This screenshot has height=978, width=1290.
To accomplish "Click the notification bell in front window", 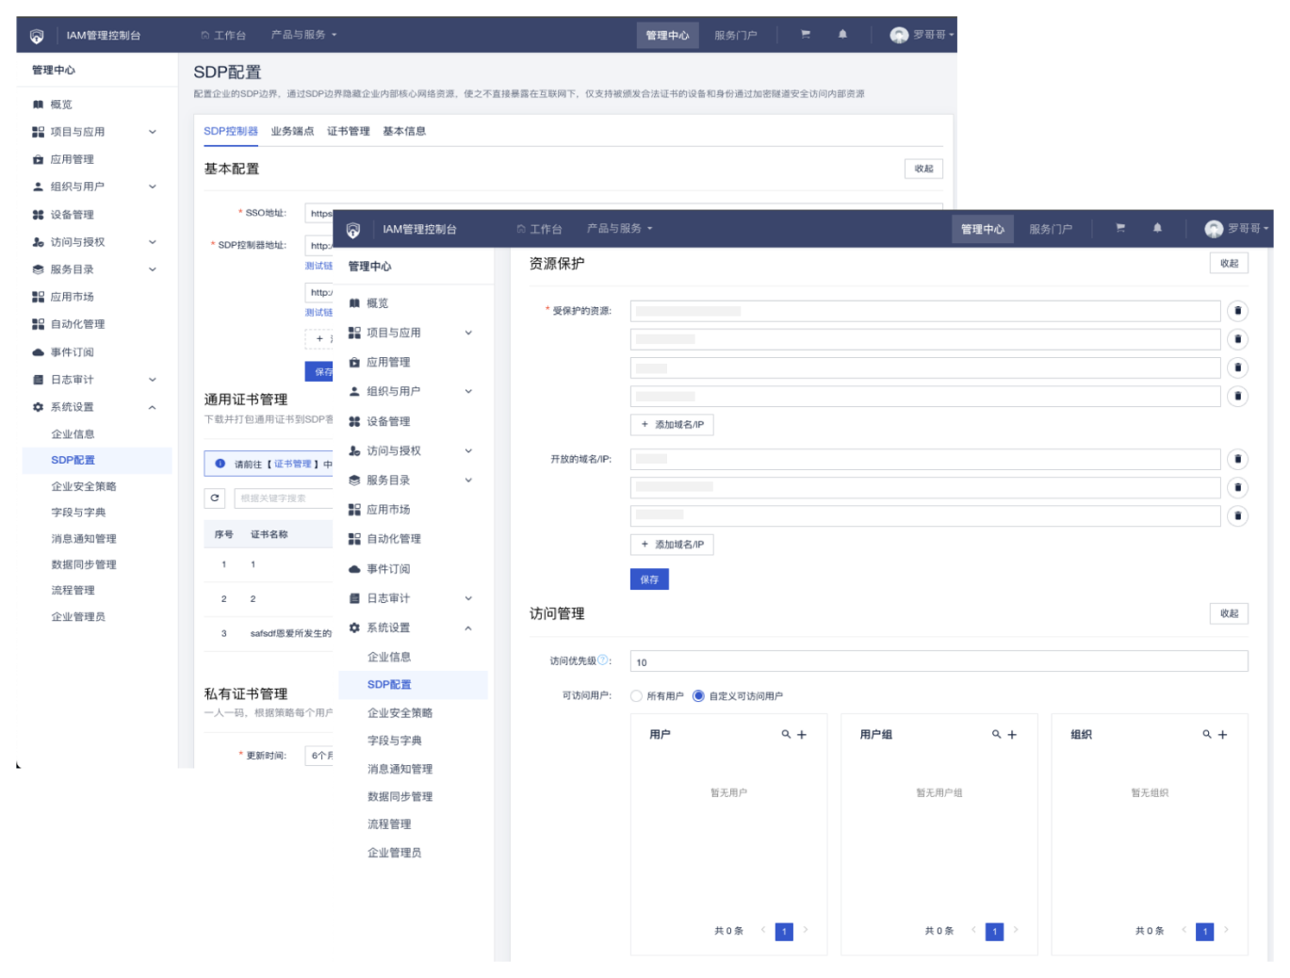I will tap(1157, 228).
